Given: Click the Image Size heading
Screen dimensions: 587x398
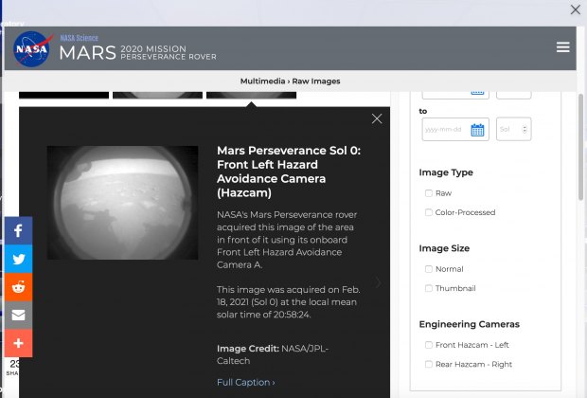Looking at the screenshot, I should [444, 248].
